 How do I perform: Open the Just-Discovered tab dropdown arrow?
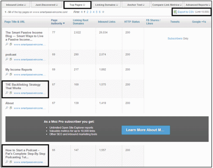click(57, 5)
